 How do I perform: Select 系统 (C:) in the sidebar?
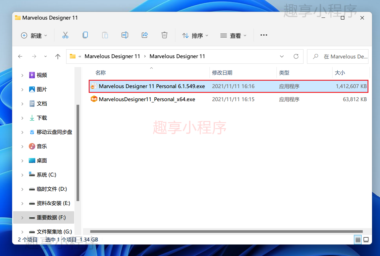pyautogui.click(x=46, y=175)
